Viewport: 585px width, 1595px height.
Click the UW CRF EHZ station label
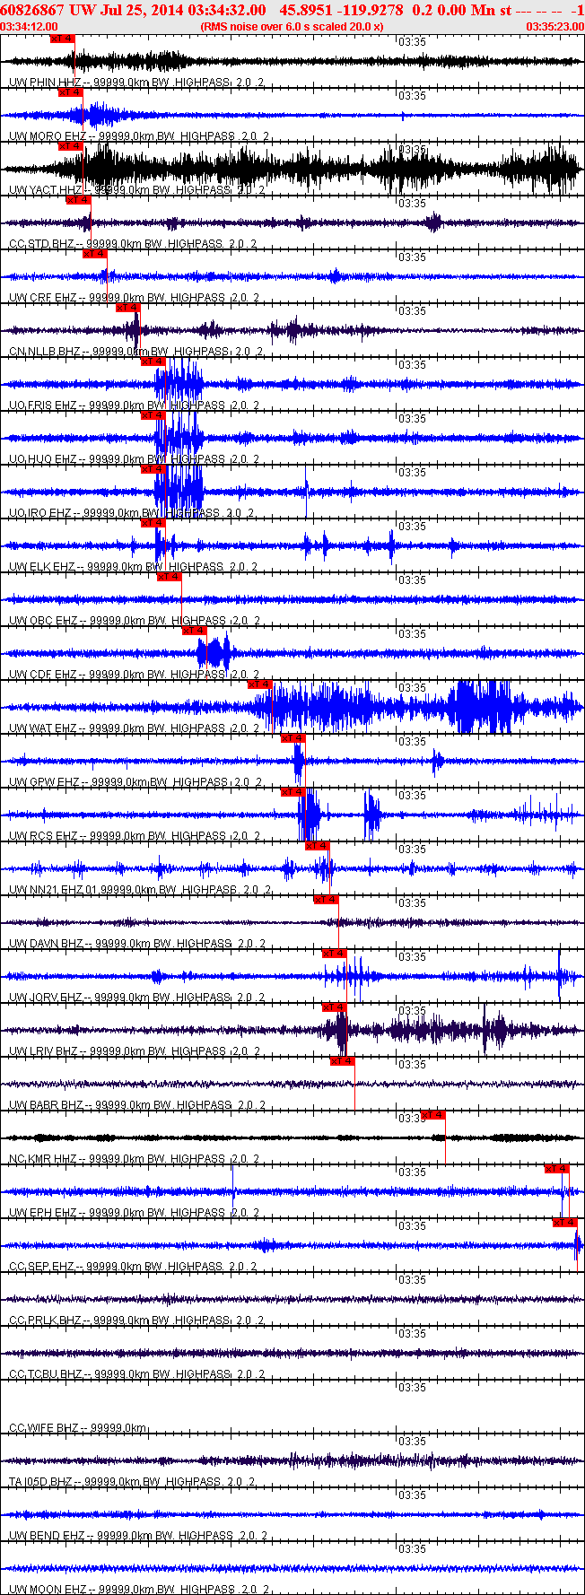click(135, 298)
